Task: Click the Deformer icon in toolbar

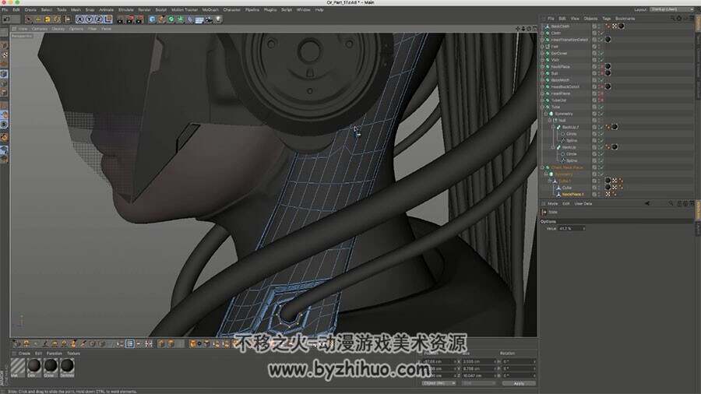Action: (190, 19)
